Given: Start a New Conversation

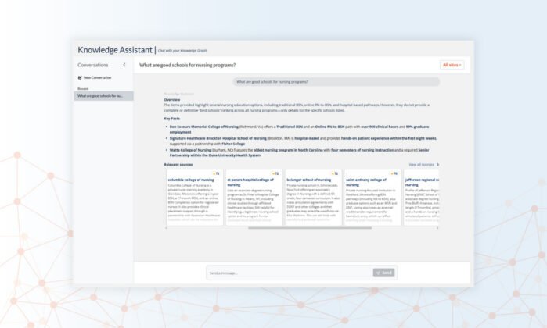Looking at the screenshot, I should point(95,77).
